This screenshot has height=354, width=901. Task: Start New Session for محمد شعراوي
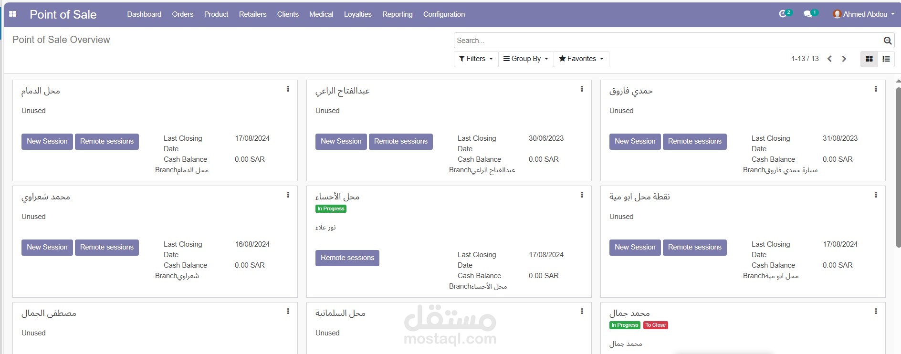tap(47, 247)
